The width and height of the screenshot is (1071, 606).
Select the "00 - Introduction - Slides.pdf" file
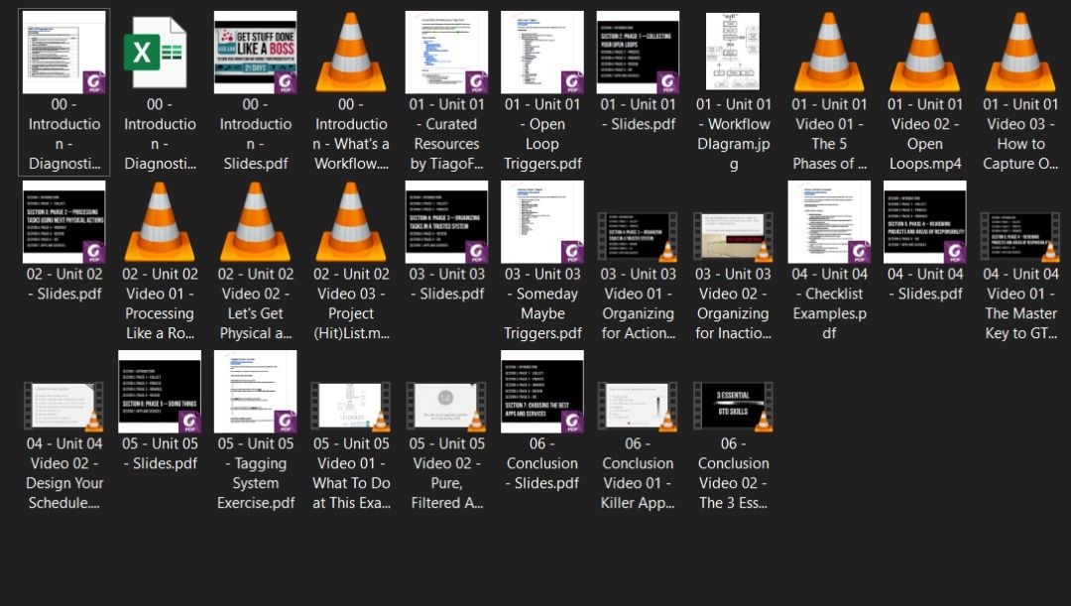pos(255,50)
